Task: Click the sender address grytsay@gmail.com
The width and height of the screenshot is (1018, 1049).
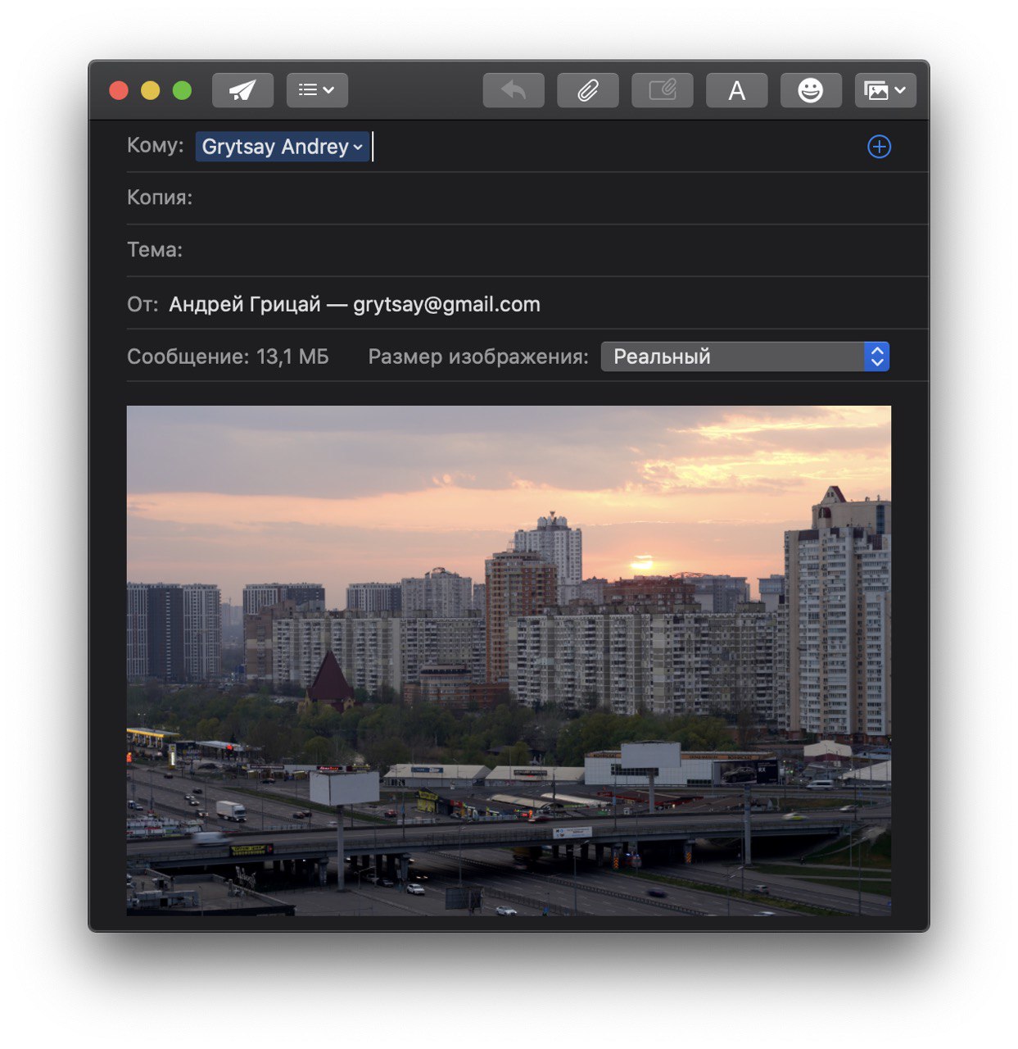Action: [446, 304]
